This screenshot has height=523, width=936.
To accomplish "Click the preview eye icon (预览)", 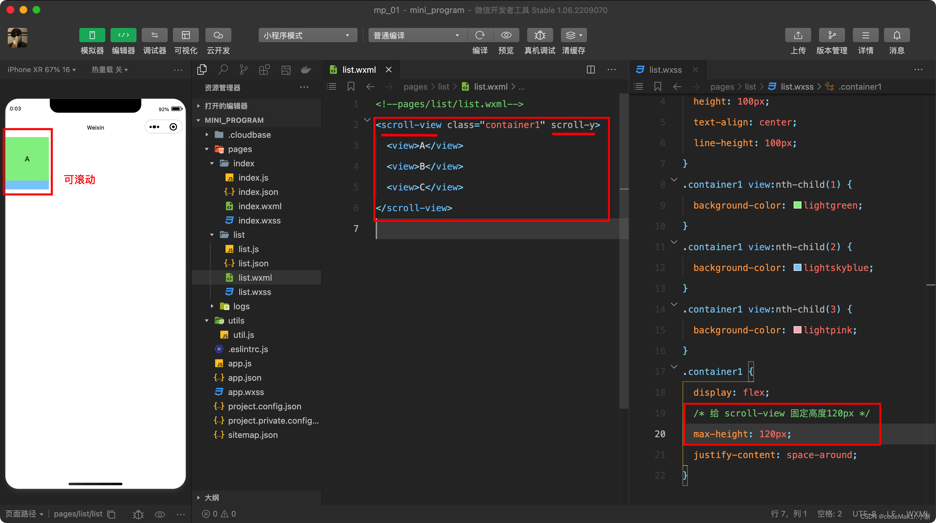I will tap(506, 35).
